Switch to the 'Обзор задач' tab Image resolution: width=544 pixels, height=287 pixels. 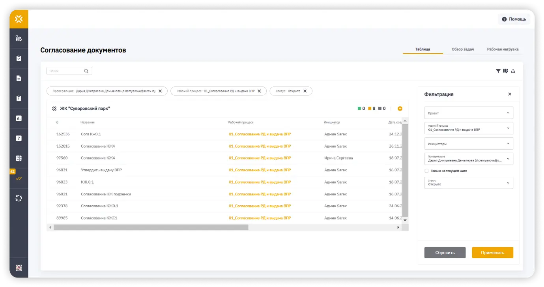coord(462,49)
